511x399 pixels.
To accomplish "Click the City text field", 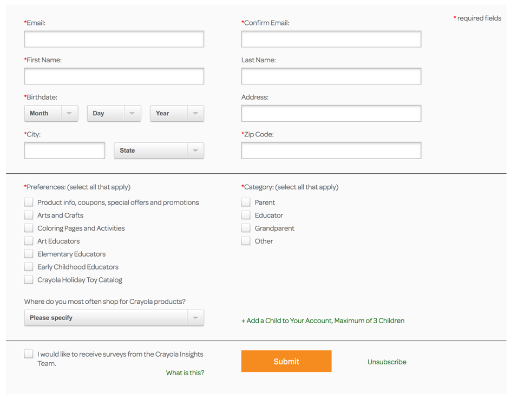I will tap(64, 151).
